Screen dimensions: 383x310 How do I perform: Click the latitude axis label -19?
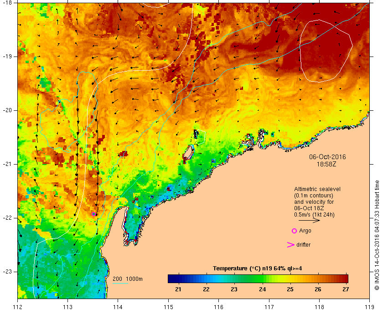click(6, 57)
